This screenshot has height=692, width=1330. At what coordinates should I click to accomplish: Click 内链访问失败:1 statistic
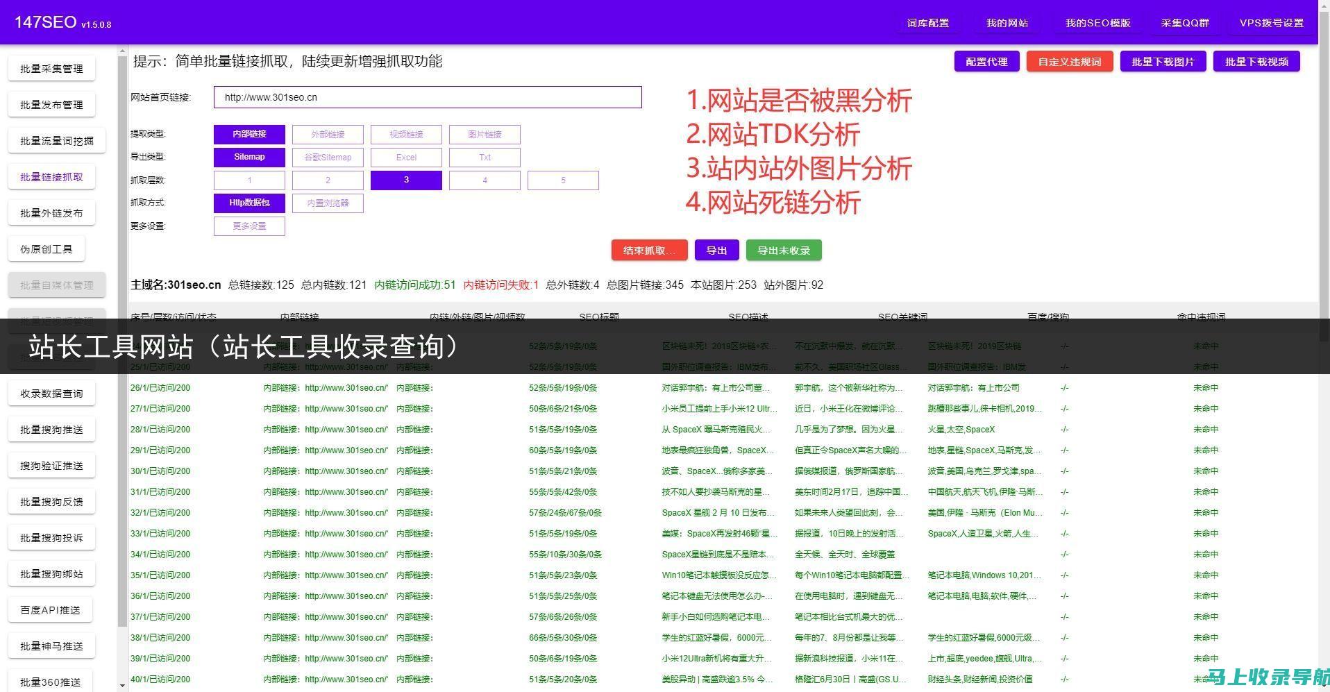(501, 285)
